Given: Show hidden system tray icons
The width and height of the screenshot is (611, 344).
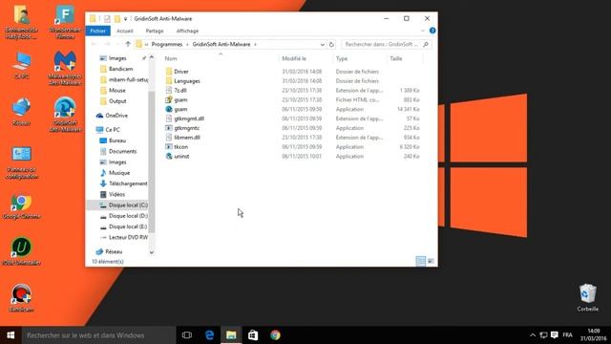Looking at the screenshot, I should point(533,335).
